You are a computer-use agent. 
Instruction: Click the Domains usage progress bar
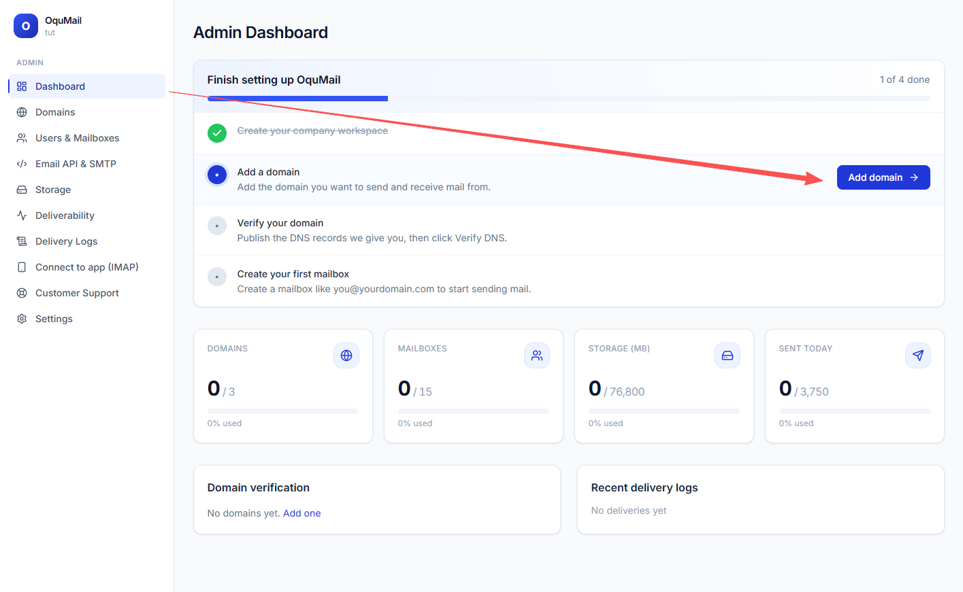(283, 411)
